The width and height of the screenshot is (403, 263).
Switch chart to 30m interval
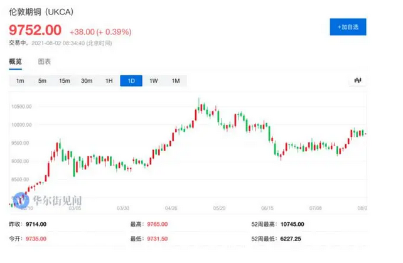[x=87, y=80]
